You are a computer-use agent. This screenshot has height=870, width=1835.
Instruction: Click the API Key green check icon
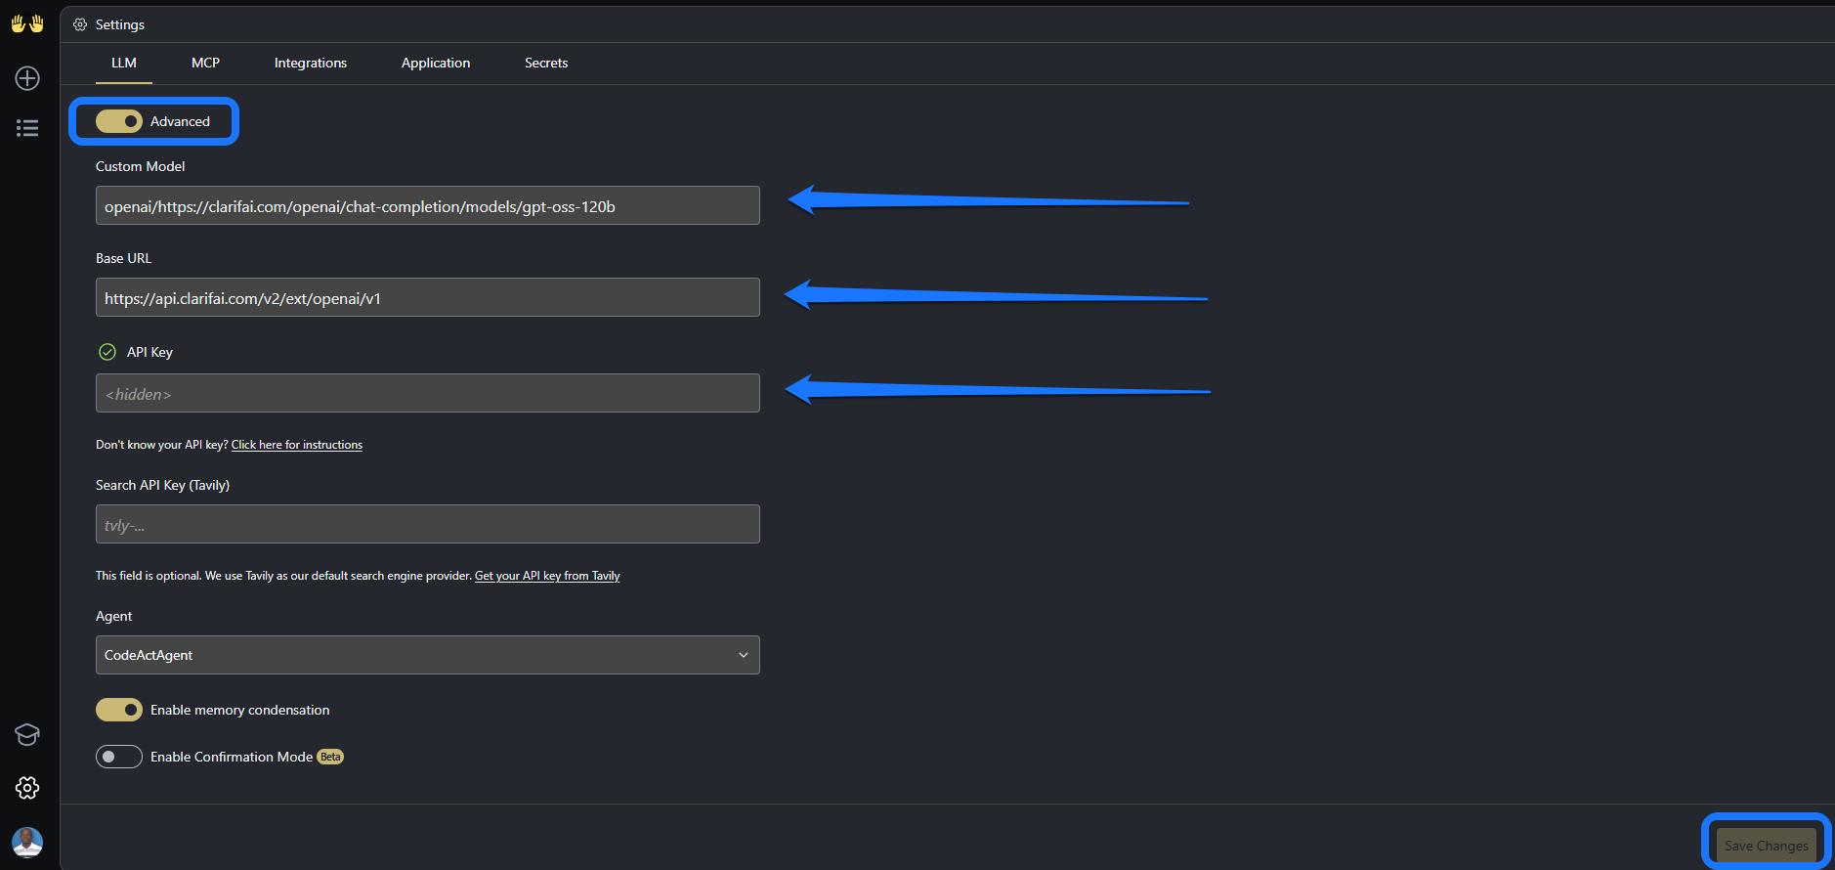click(107, 352)
